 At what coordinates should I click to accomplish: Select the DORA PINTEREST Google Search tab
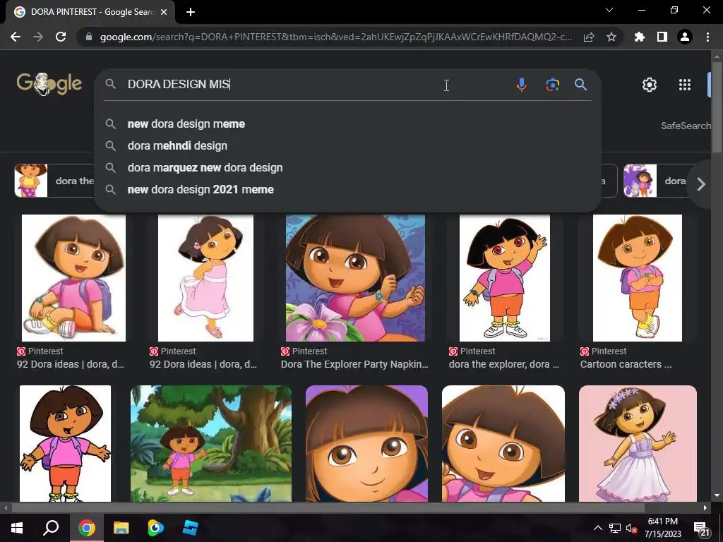[x=90, y=12]
